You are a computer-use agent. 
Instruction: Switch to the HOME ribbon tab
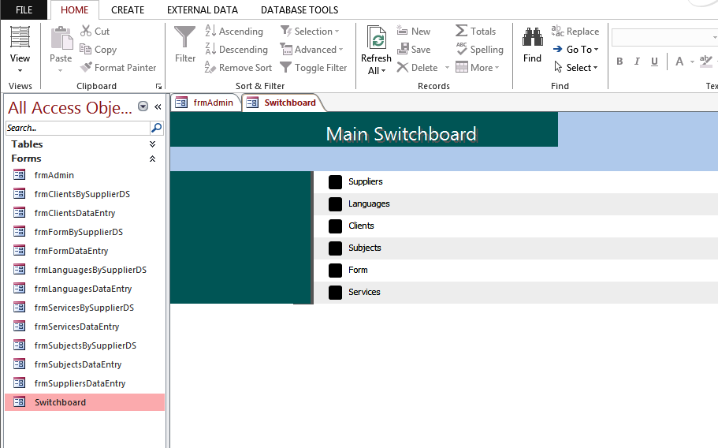click(75, 10)
